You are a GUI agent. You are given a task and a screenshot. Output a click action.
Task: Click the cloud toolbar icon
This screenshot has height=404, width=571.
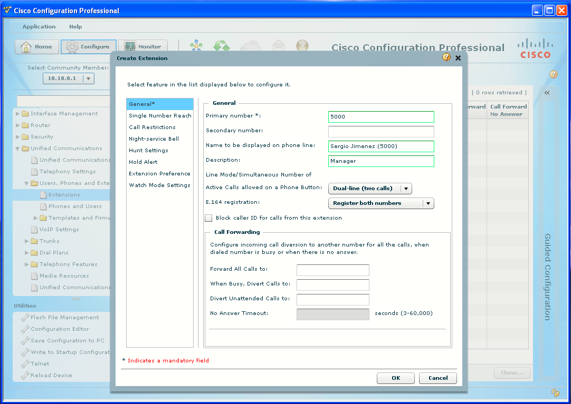pos(251,46)
